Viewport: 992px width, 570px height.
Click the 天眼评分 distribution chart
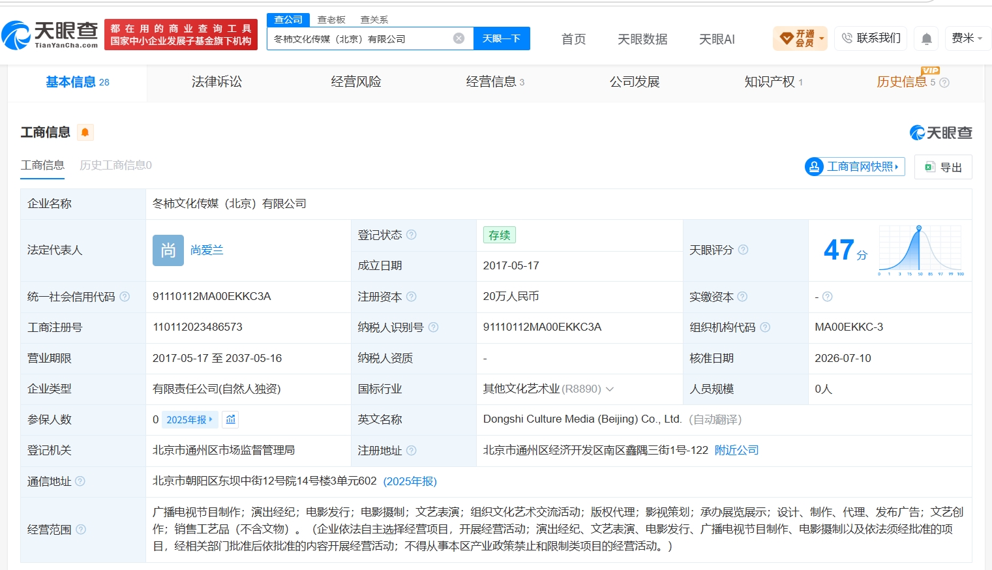(920, 250)
